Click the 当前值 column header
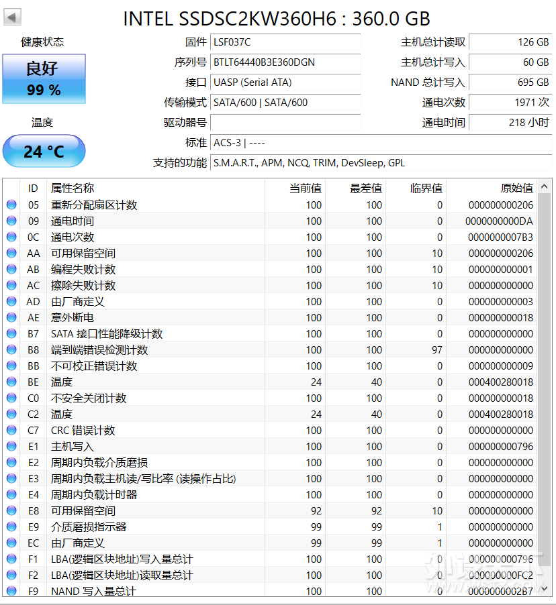This screenshot has height=605, width=556. (x=305, y=188)
